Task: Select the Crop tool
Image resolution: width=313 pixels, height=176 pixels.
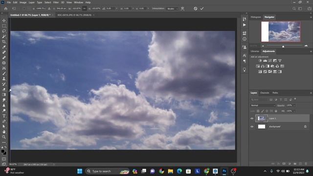Action: tap(4, 42)
